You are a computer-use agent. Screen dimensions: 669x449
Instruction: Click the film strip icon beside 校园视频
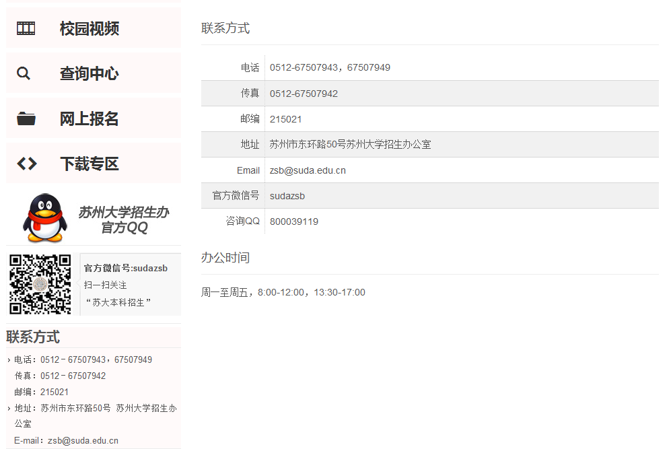pyautogui.click(x=26, y=28)
